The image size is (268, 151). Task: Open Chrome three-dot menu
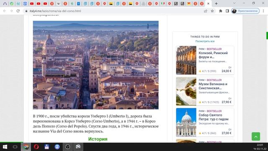(263, 11)
